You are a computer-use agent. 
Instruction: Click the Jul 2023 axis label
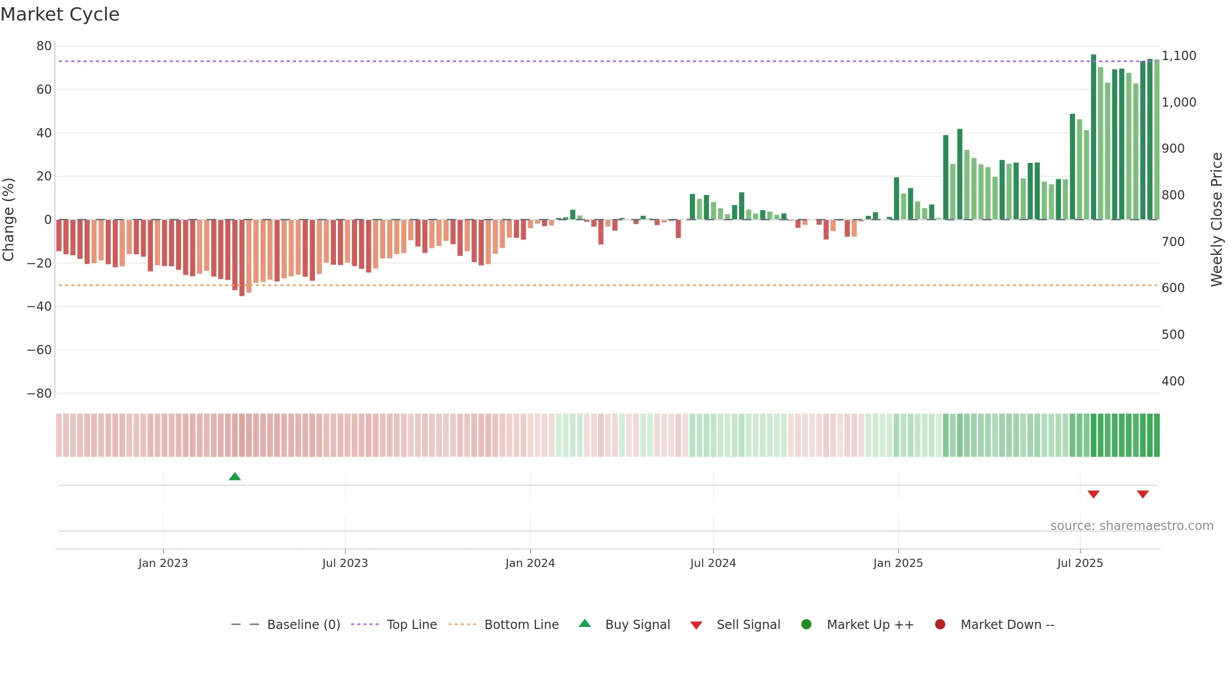(x=345, y=563)
